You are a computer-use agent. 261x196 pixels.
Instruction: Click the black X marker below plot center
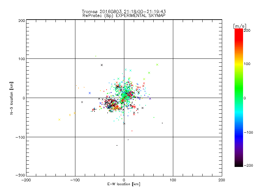124,124
